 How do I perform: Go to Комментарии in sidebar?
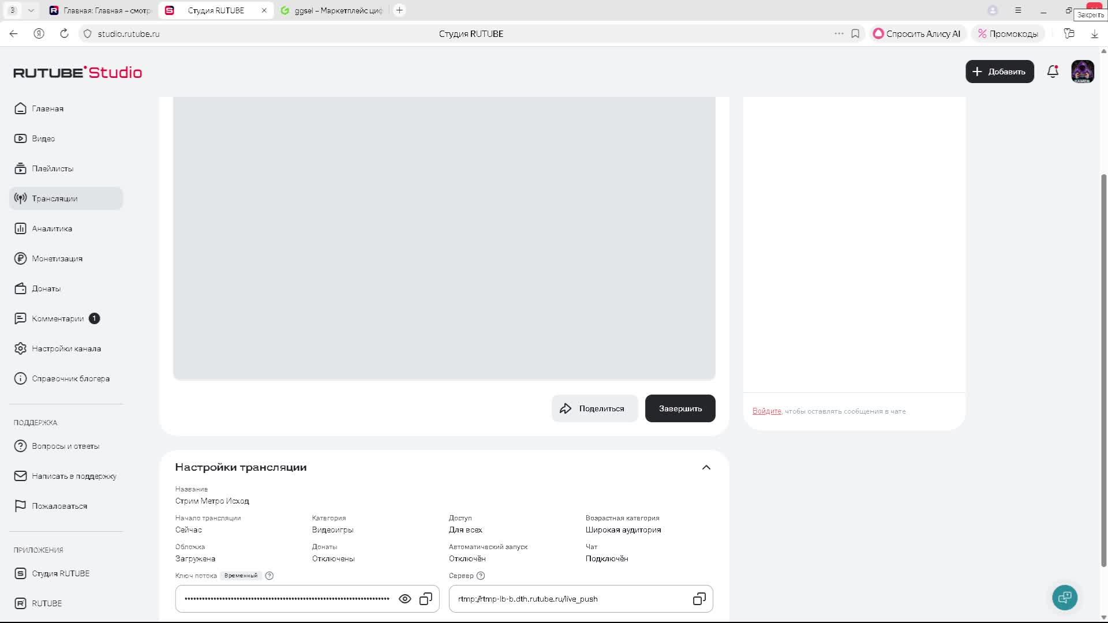[x=58, y=318]
